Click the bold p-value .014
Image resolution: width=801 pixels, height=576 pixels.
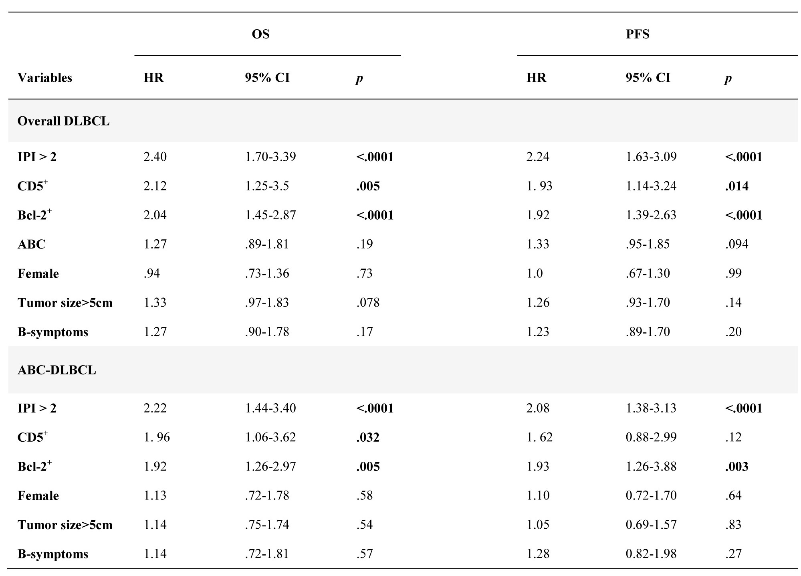736,186
